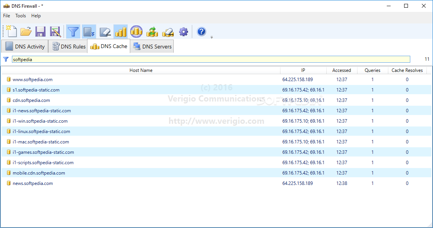Expand the toolbar overflow arrow
This screenshot has height=228, width=433.
pyautogui.click(x=211, y=37)
